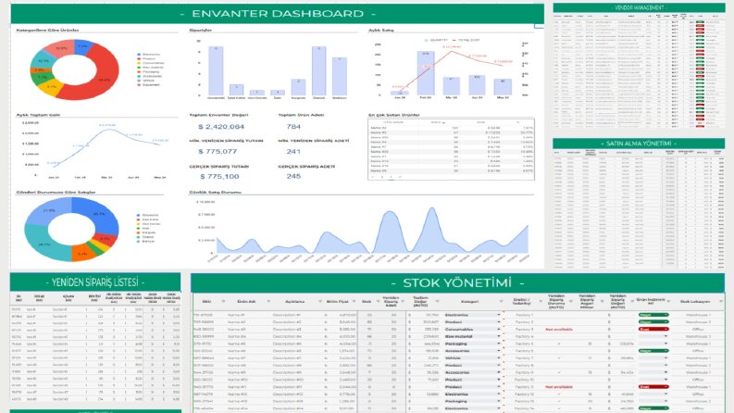Open the red Evet status dropdown for Name #3
The width and height of the screenshot is (734, 413).
(653, 329)
